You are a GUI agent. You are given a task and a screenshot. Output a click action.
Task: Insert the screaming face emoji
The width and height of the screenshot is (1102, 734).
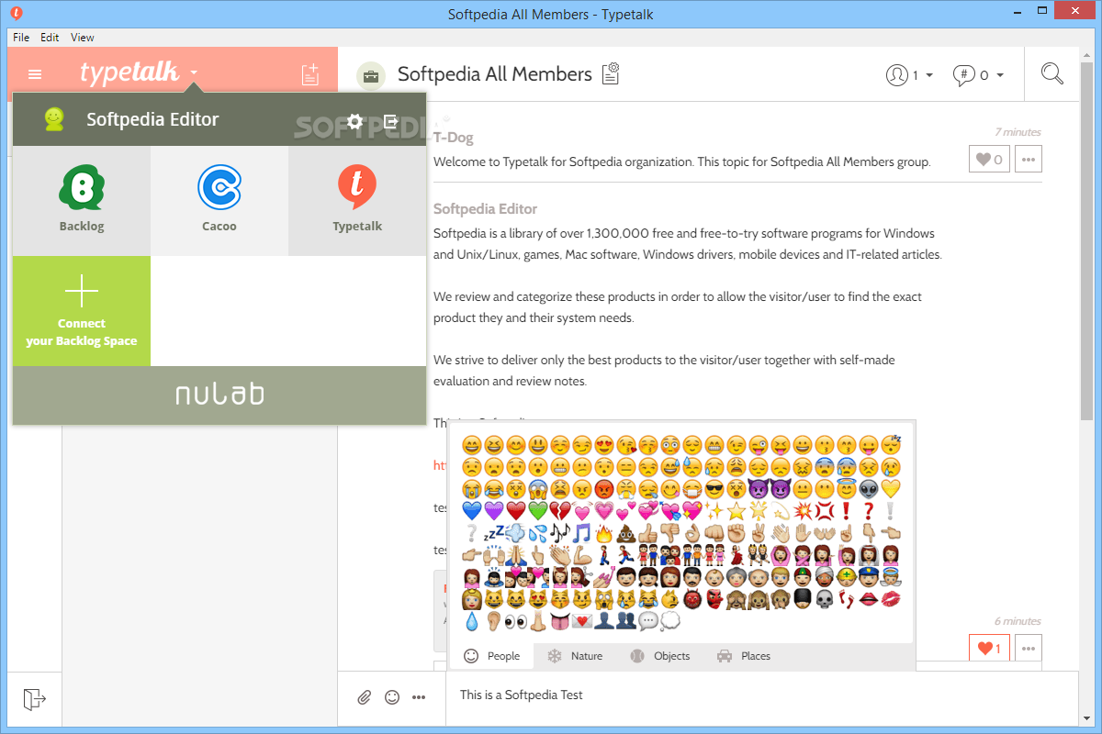point(538,488)
